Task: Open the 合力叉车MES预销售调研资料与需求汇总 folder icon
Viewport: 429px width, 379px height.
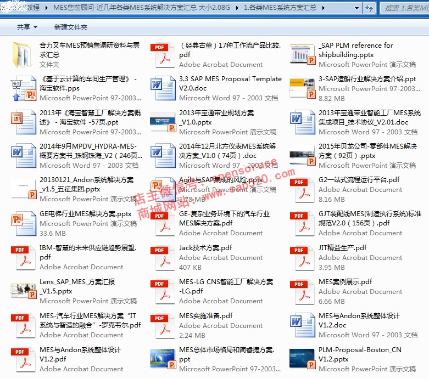Action: (22, 55)
